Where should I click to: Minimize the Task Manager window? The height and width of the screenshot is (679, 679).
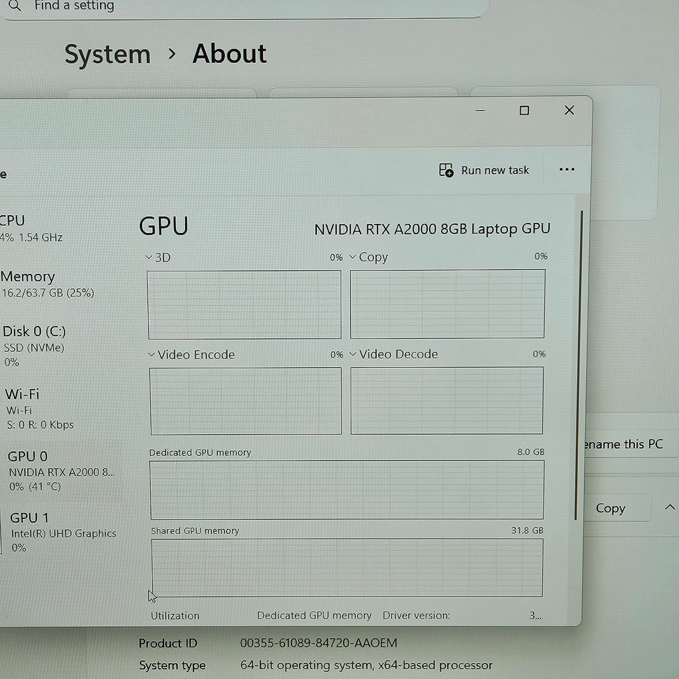pyautogui.click(x=480, y=110)
